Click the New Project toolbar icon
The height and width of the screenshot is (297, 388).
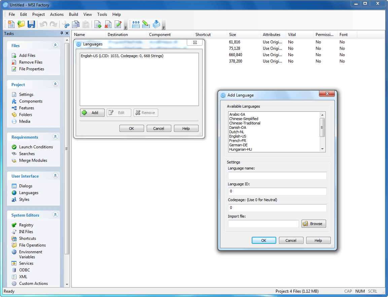[x=11, y=24]
